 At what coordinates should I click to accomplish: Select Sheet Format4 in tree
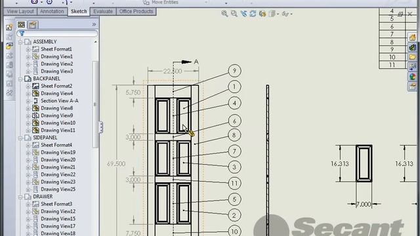[56, 145]
